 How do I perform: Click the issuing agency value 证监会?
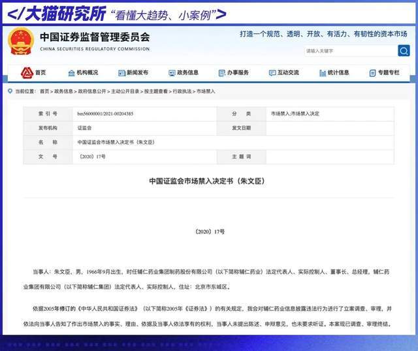click(x=84, y=128)
